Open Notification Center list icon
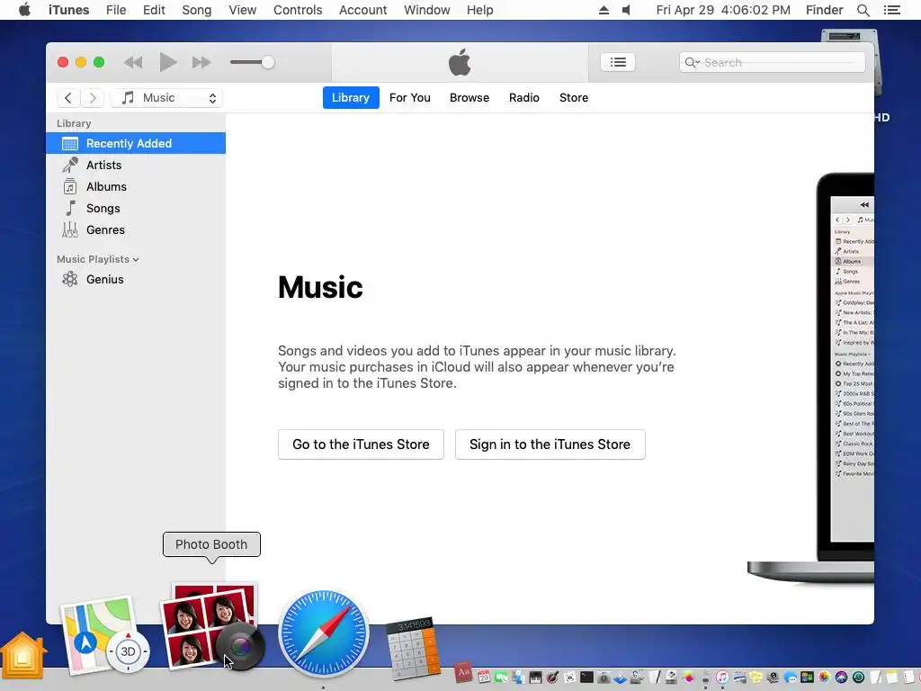 coord(891,10)
